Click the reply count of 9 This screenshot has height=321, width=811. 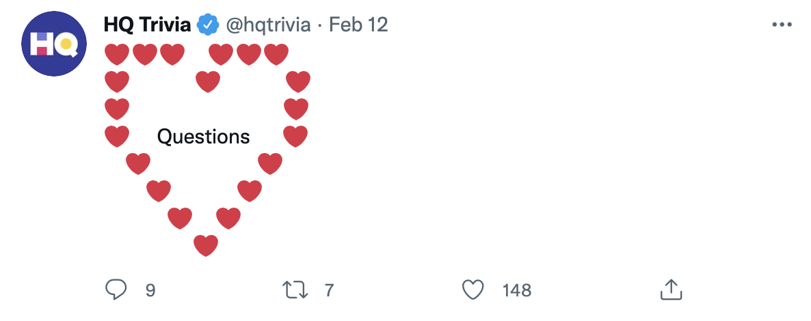click(x=150, y=290)
